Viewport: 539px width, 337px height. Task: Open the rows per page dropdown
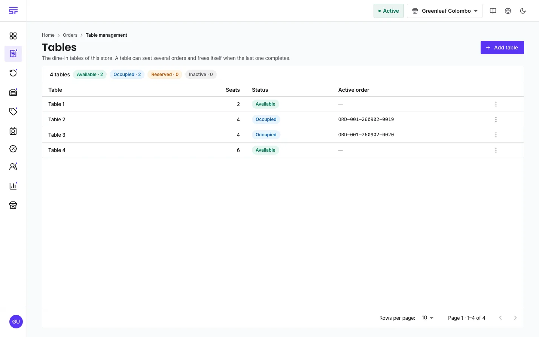[427, 318]
